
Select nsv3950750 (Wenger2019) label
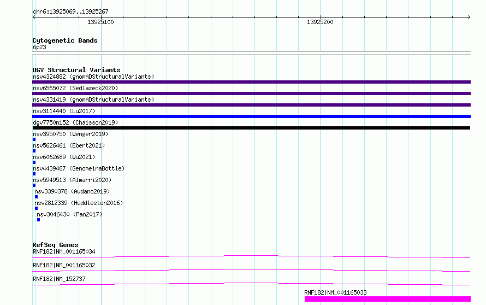pos(70,134)
